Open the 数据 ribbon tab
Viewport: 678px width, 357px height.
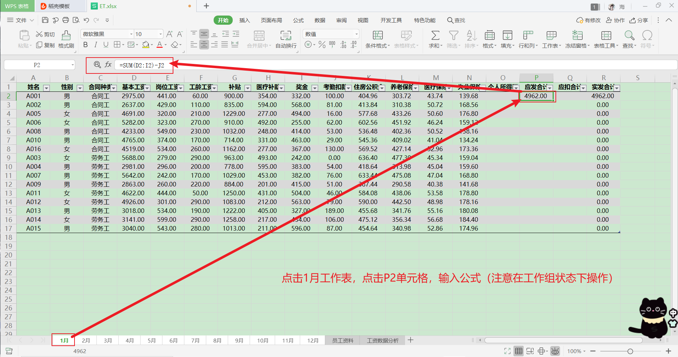pyautogui.click(x=320, y=20)
